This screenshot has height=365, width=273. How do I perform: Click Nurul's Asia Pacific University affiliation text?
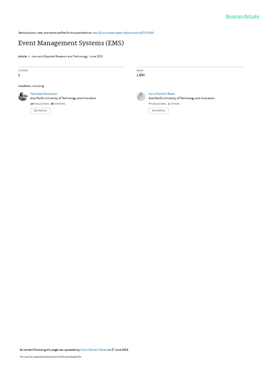click(182, 98)
